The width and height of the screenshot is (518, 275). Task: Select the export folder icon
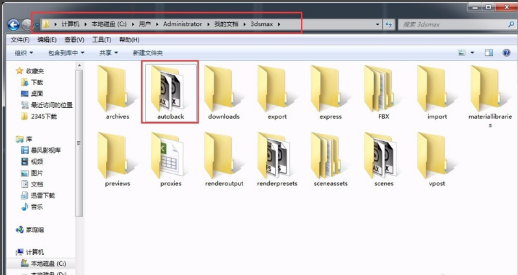point(277,88)
